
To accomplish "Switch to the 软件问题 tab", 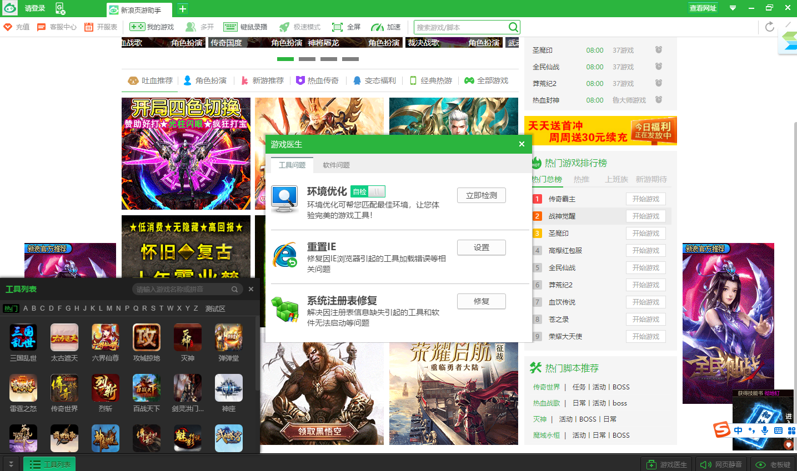I will coord(336,165).
